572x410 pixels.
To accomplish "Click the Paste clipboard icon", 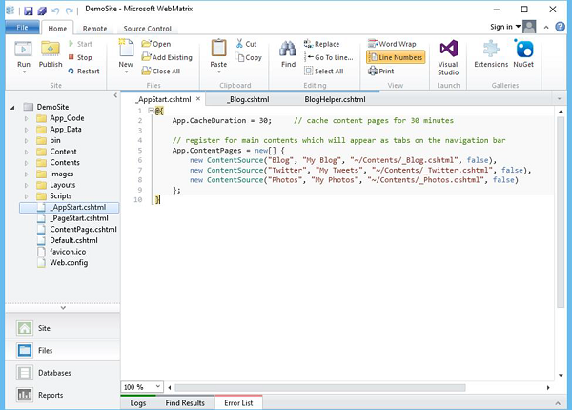I will (x=217, y=50).
